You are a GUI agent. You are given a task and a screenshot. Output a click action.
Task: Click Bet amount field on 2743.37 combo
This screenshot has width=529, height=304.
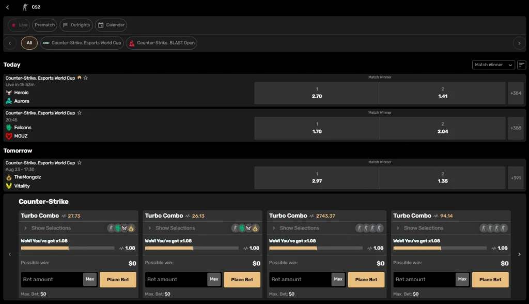[300, 280]
